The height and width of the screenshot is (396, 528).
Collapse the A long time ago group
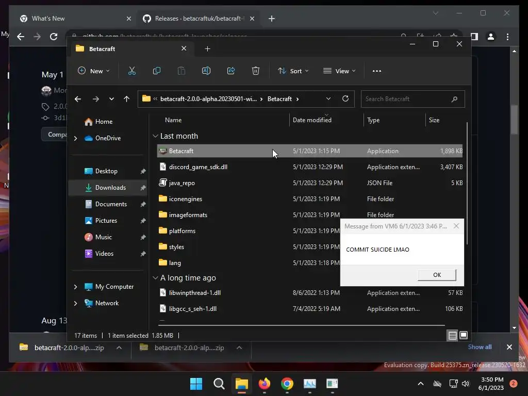click(x=155, y=278)
